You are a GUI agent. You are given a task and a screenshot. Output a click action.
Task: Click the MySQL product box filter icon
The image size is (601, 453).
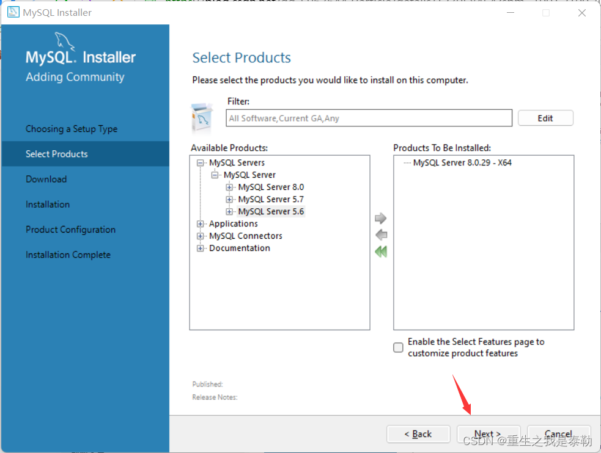pyautogui.click(x=202, y=117)
